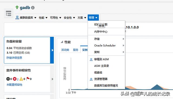Click the black fatal incidents icon
The width and height of the screenshot is (173, 99).
[8, 79]
